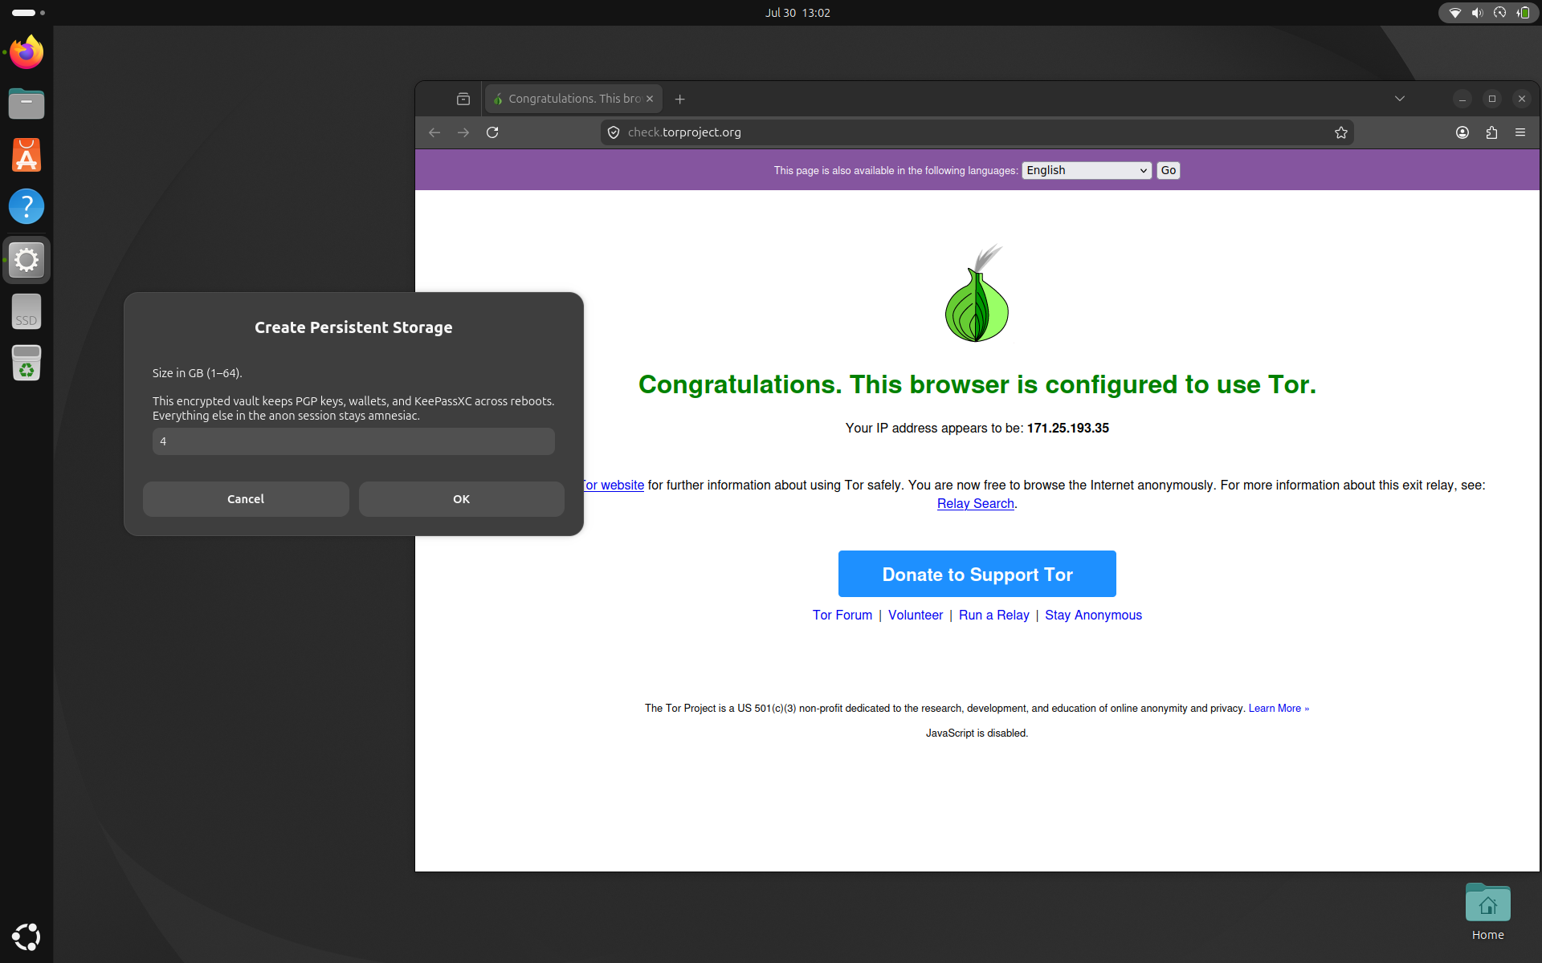Close the Congratulations tab
Viewport: 1542px width, 963px height.
click(650, 99)
